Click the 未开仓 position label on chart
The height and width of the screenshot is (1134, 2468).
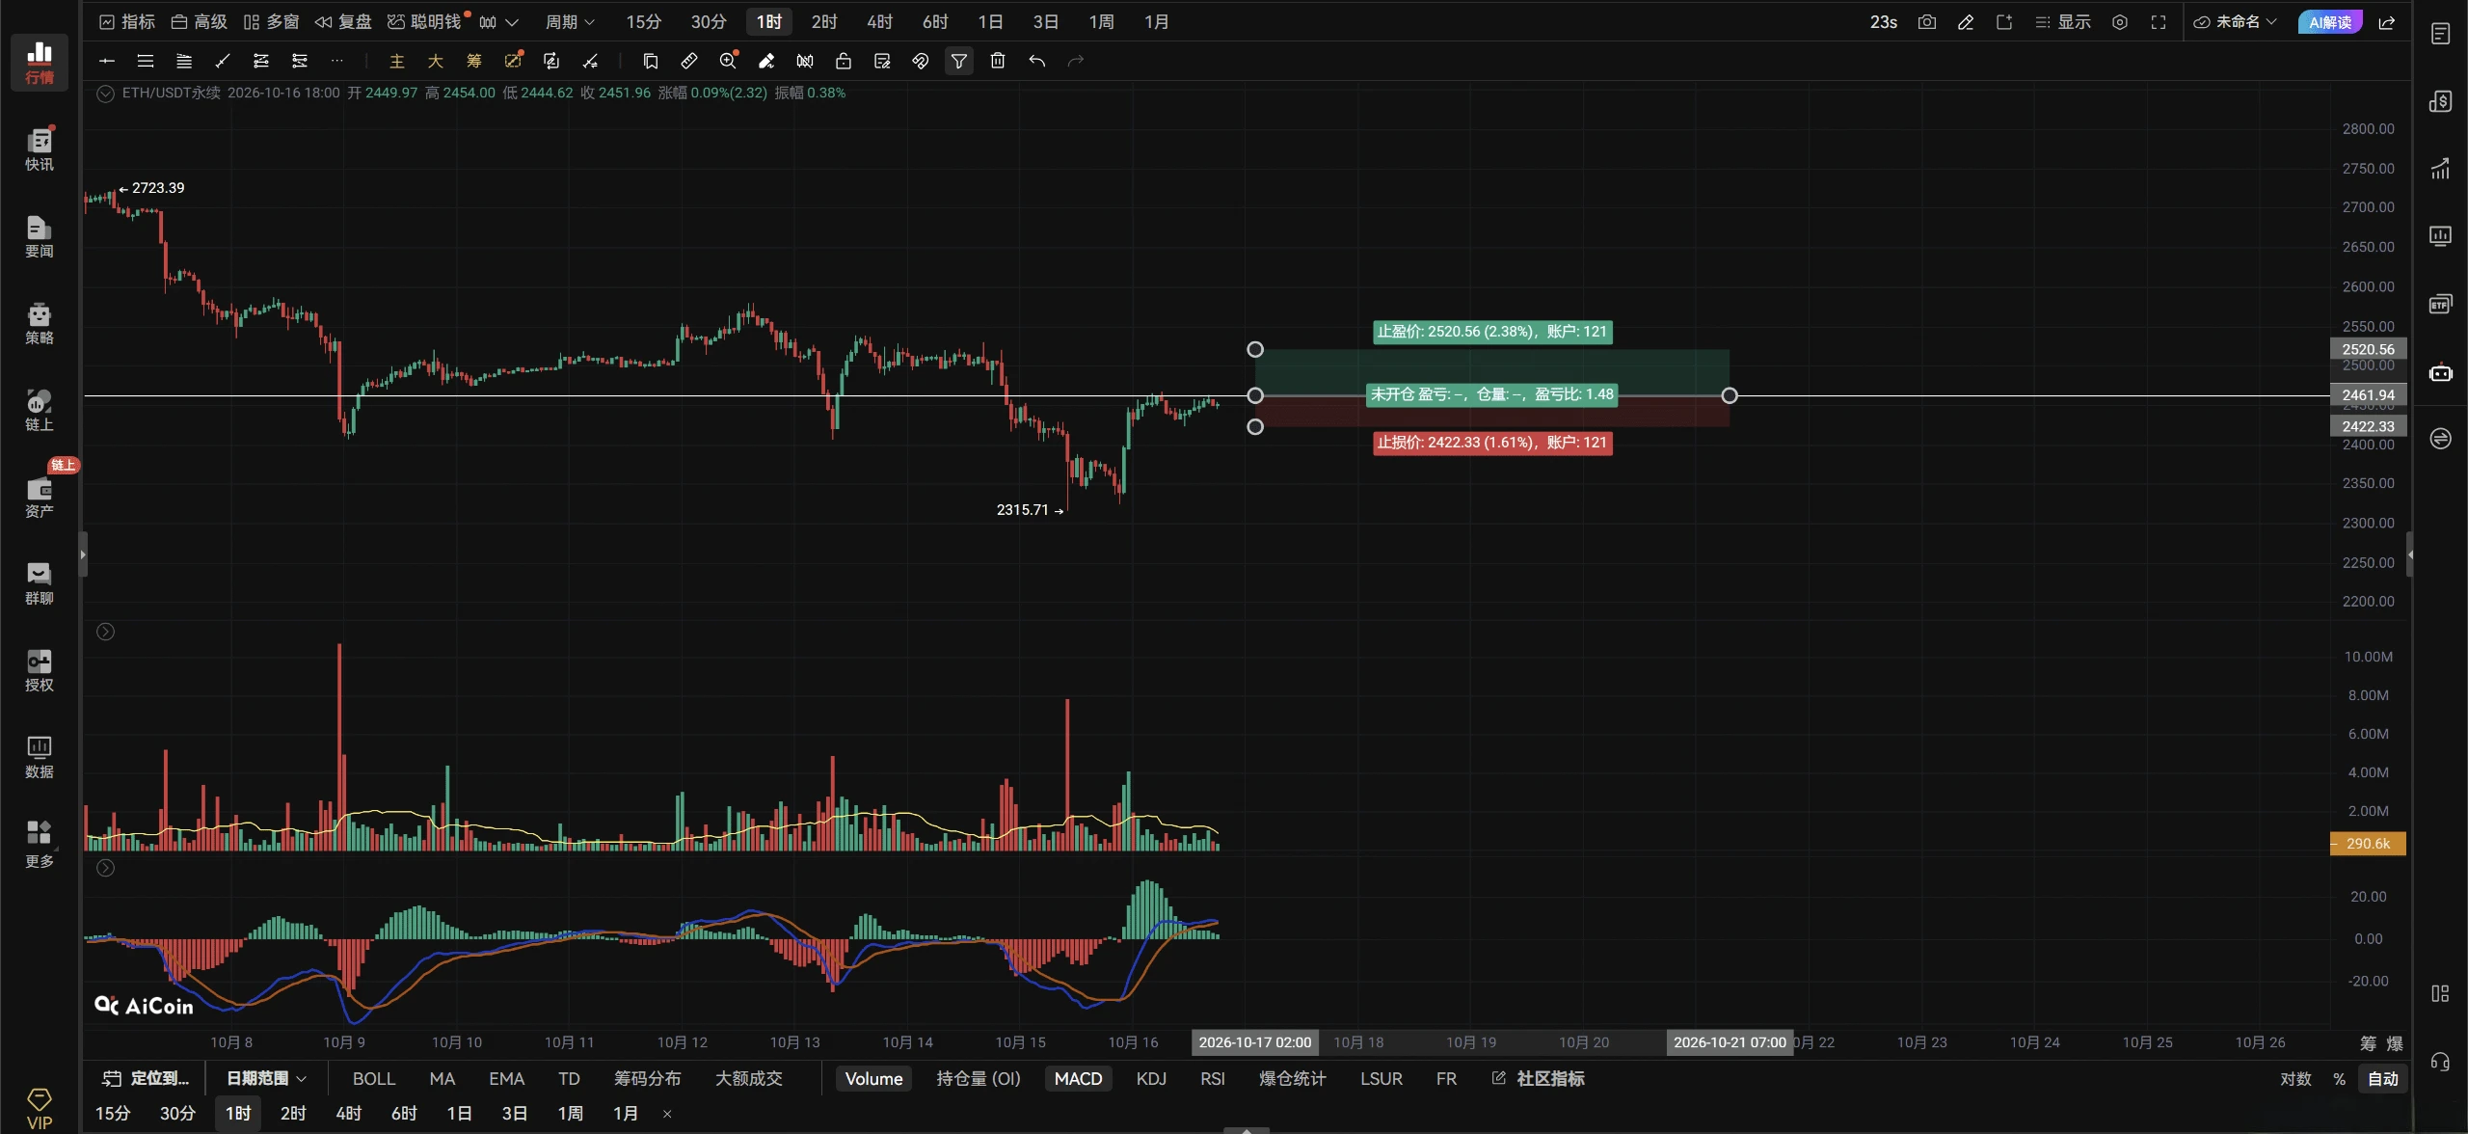1491,394
